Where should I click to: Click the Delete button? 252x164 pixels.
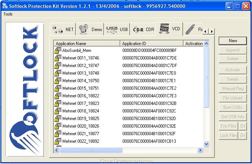tap(233, 59)
